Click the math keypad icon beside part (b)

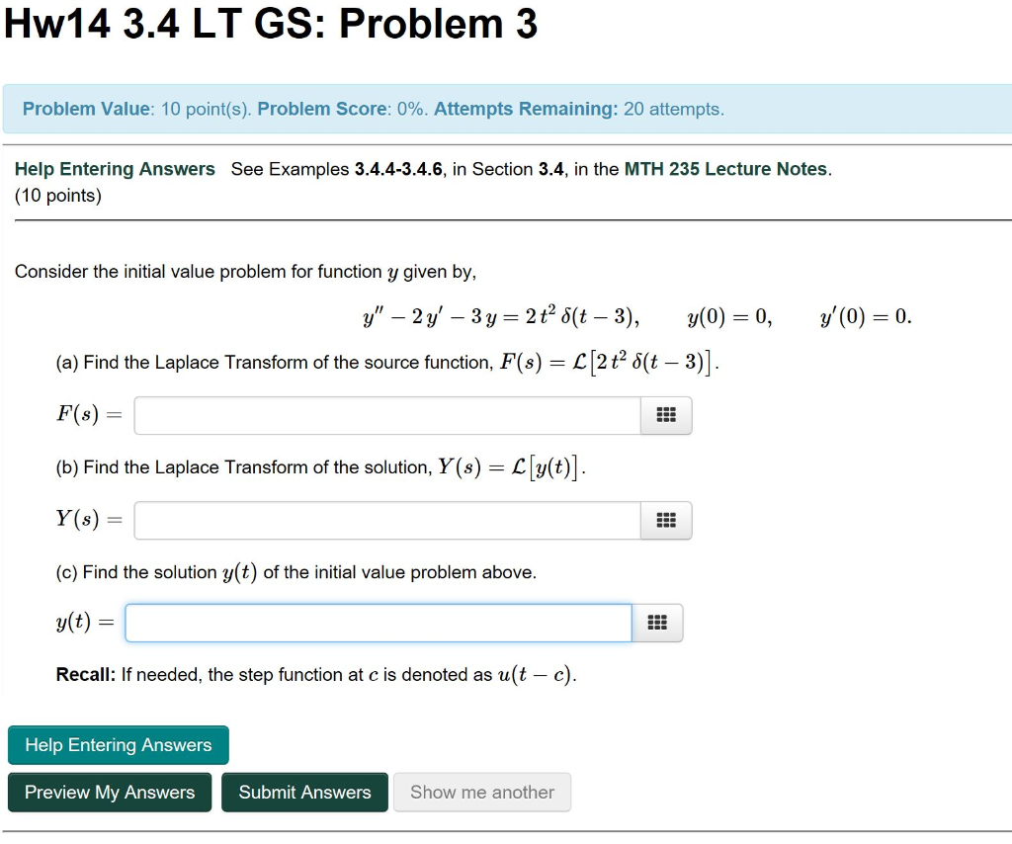(x=666, y=520)
